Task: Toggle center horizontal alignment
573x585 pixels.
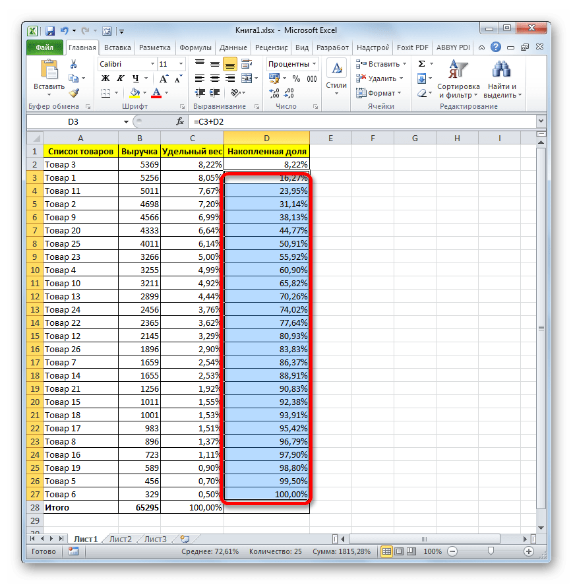Action: [214, 78]
